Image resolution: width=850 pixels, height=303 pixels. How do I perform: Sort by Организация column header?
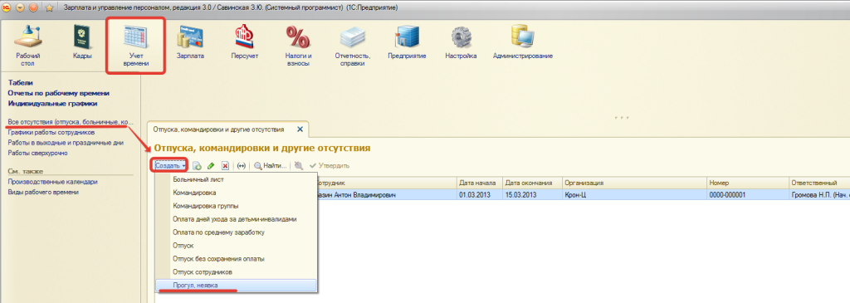coord(634,183)
